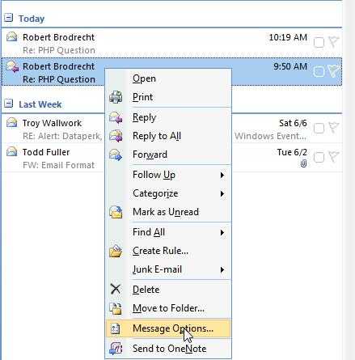
Task: Click the Reply envelope icon in menu
Action: pos(116,117)
